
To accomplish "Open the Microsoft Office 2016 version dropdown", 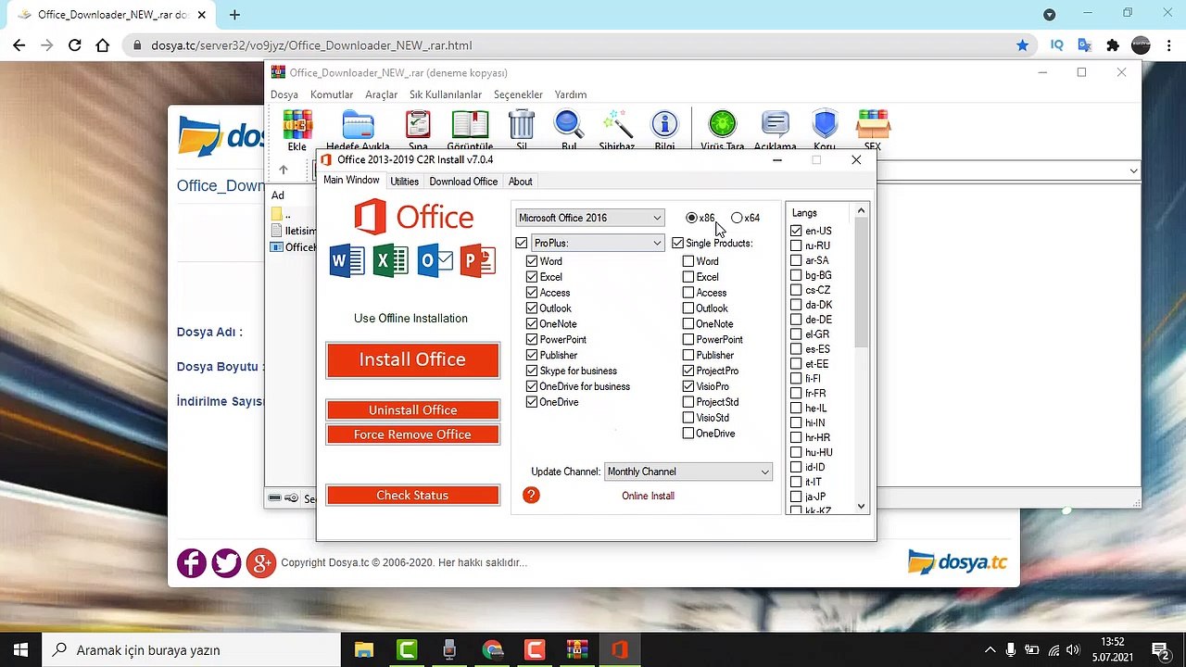I will point(590,218).
